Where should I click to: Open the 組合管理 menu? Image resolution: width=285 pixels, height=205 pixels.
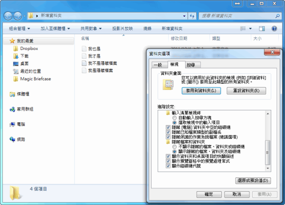pyautogui.click(x=19, y=29)
